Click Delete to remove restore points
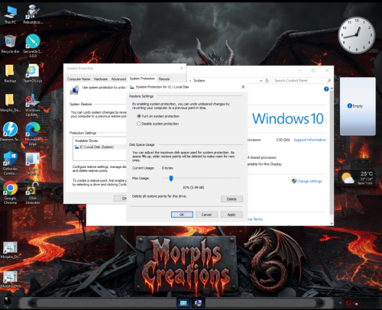 click(x=231, y=199)
